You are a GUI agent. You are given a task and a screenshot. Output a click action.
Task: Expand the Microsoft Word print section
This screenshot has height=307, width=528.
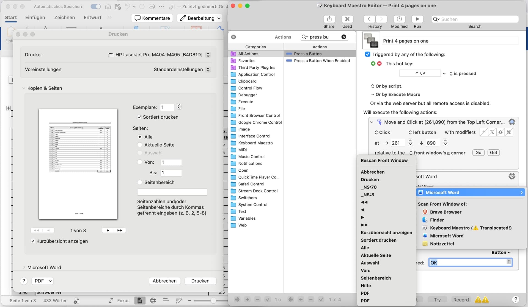(x=24, y=267)
